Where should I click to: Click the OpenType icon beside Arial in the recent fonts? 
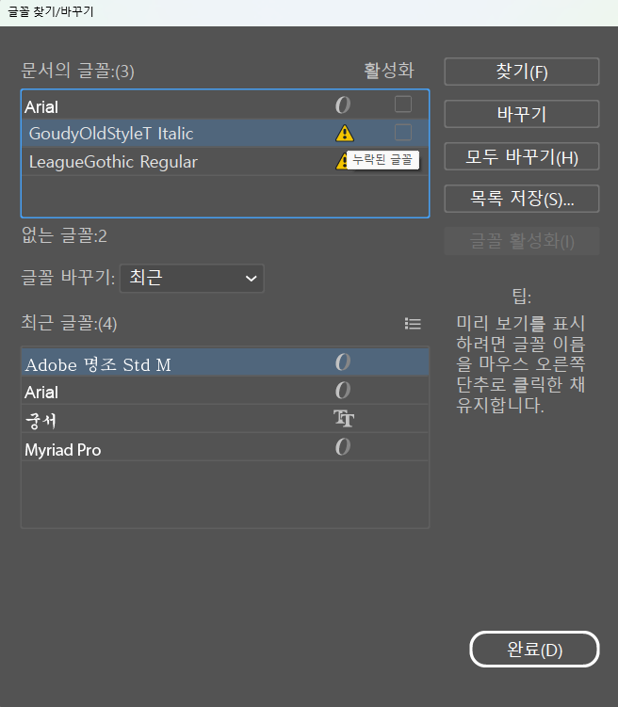tap(343, 391)
